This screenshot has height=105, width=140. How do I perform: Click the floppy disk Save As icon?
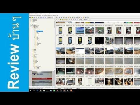pyautogui.click(x=34, y=17)
